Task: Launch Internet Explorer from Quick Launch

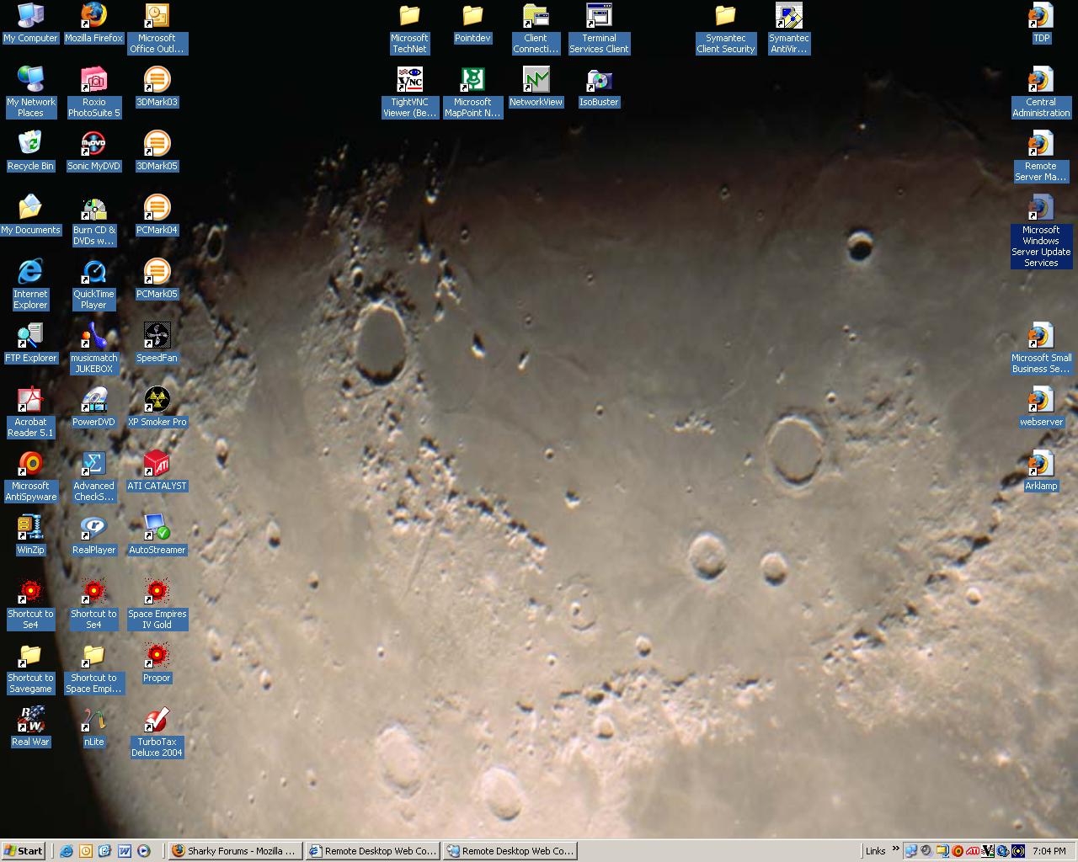Action: 67,851
